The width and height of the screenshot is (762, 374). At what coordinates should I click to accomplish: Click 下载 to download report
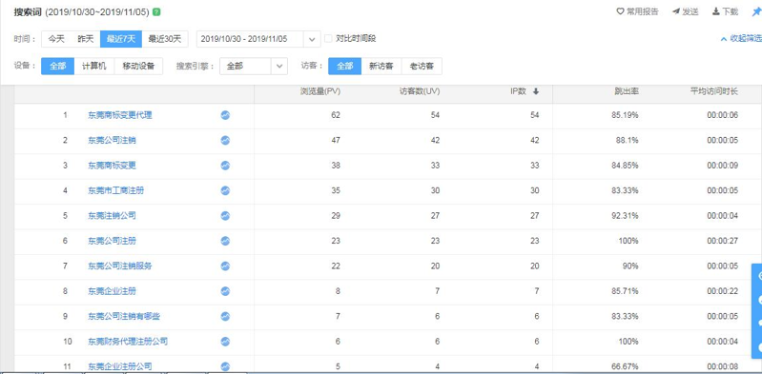pyautogui.click(x=725, y=12)
